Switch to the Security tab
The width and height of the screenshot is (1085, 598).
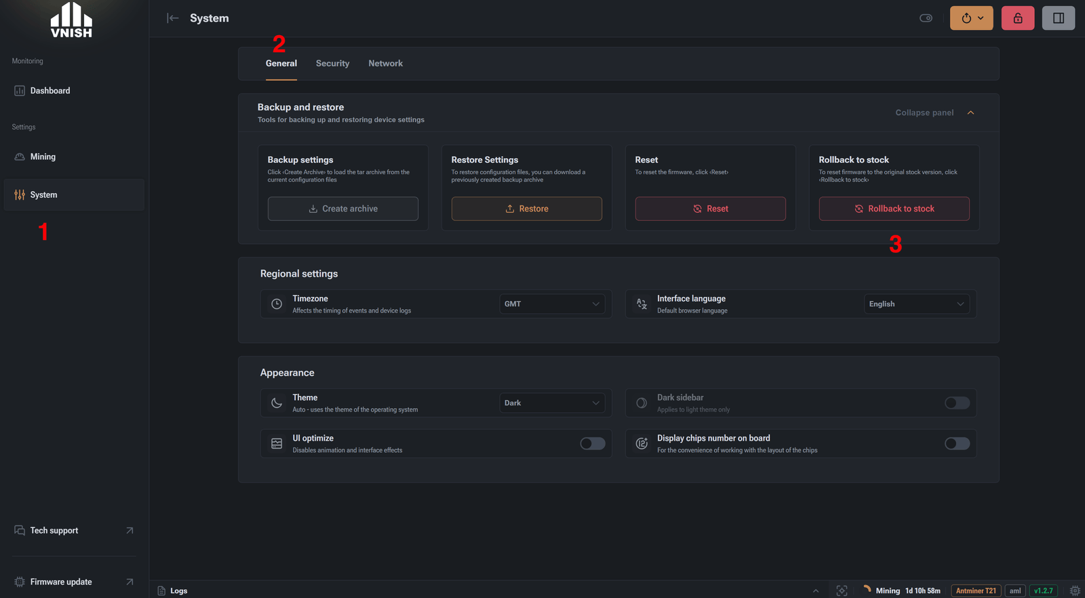[332, 63]
